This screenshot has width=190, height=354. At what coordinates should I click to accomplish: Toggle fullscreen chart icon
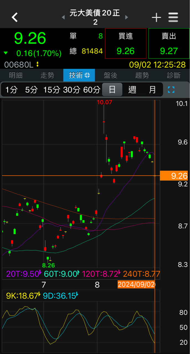[x=171, y=90]
